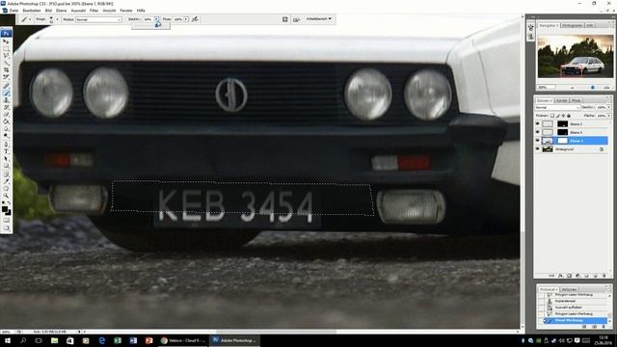Open the Bearbeiten menu
Screen dimensions: 617x347
pyautogui.click(x=32, y=11)
